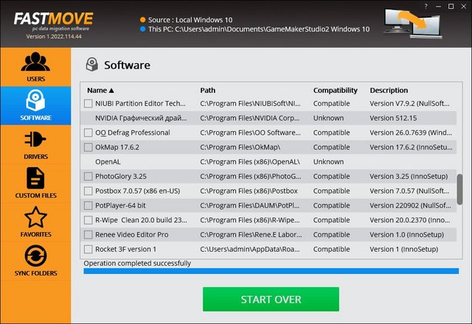Check the NIUBI Partition Editor checkbox
472x324 pixels.
coord(88,104)
